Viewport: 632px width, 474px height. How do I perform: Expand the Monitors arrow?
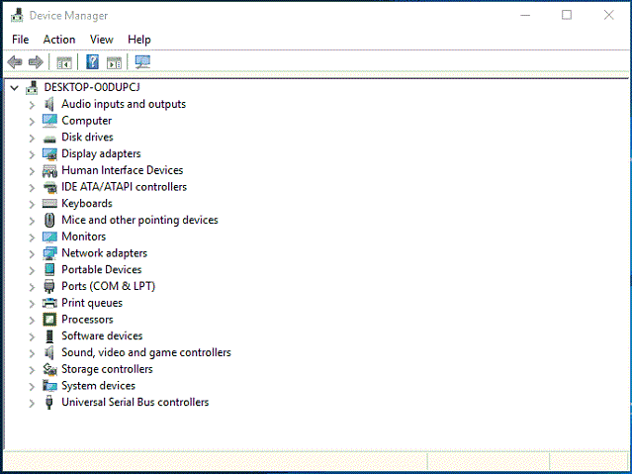pyautogui.click(x=32, y=237)
